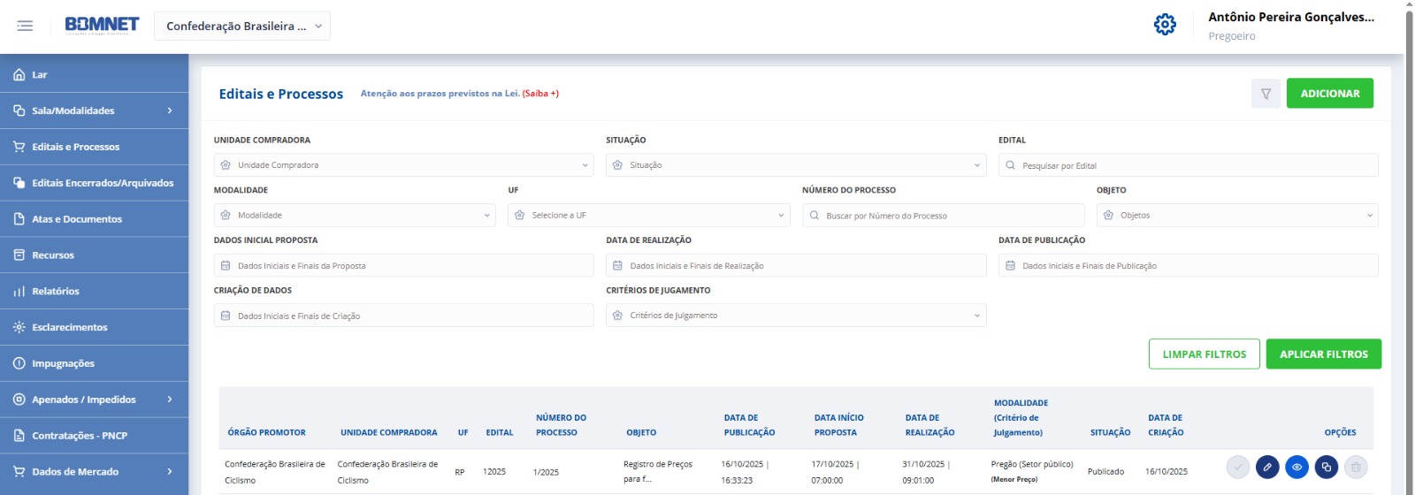Toggle the hamburger menu icon
1415x495 pixels.
coord(25,26)
